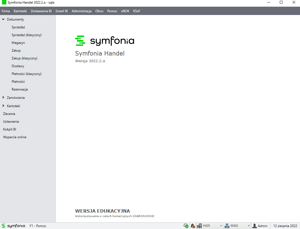Click the Symfonia logo in status bar

13,226
